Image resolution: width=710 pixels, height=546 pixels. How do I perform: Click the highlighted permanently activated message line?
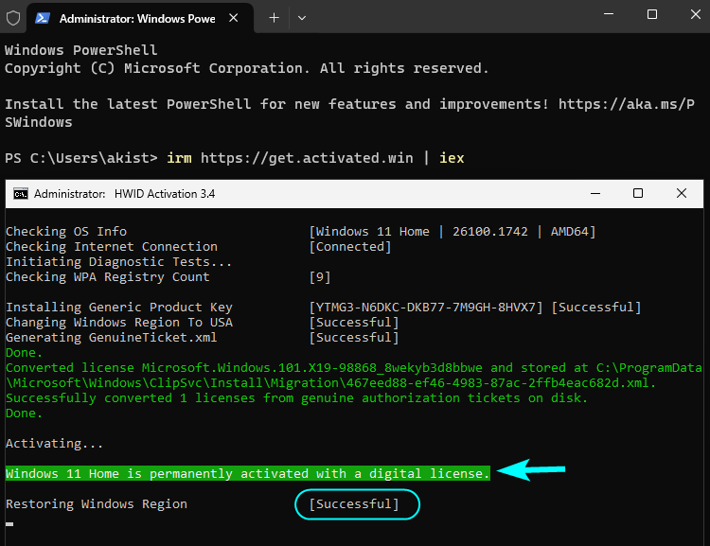click(x=248, y=473)
